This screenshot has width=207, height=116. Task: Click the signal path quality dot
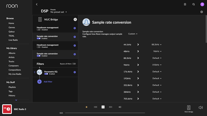(86, 107)
